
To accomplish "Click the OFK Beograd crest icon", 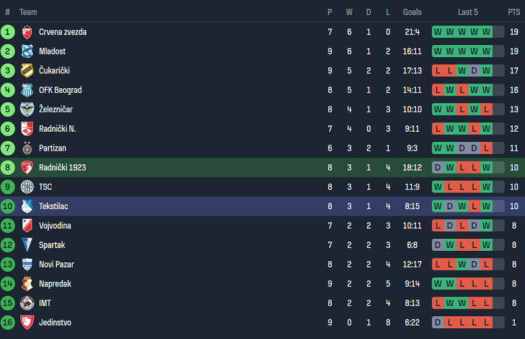I will pos(27,90).
